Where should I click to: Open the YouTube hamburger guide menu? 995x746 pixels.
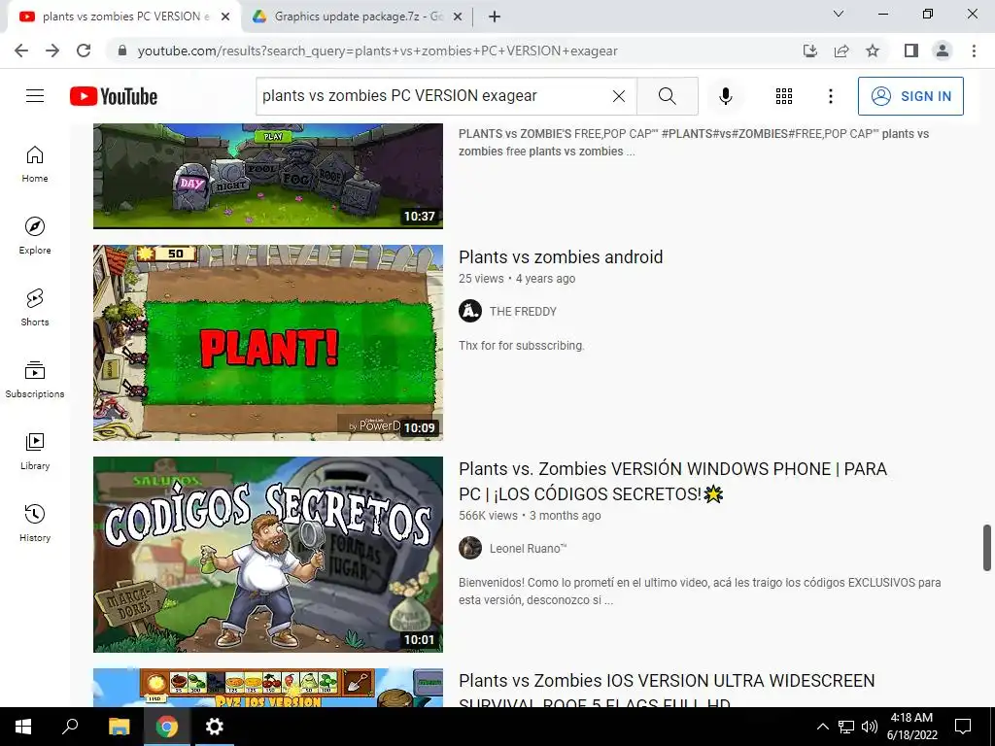[x=35, y=96]
